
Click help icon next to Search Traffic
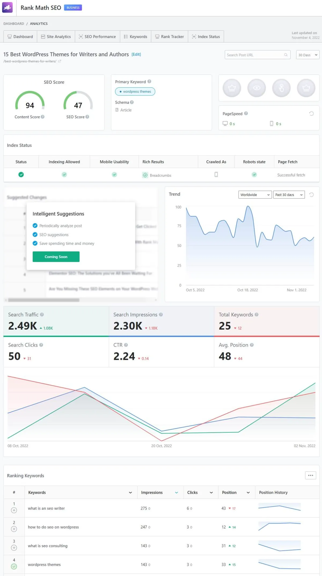42,315
